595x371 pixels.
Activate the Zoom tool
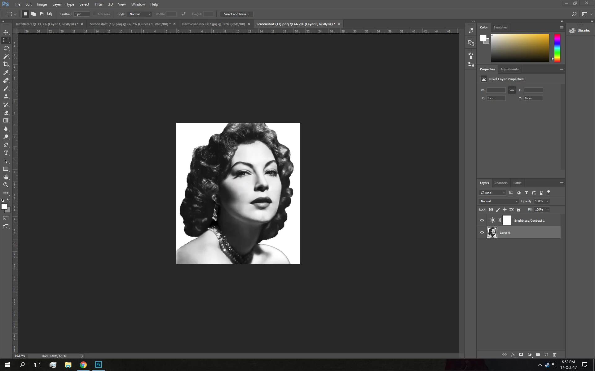tap(6, 185)
